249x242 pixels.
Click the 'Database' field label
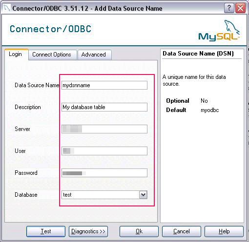[x=26, y=195]
